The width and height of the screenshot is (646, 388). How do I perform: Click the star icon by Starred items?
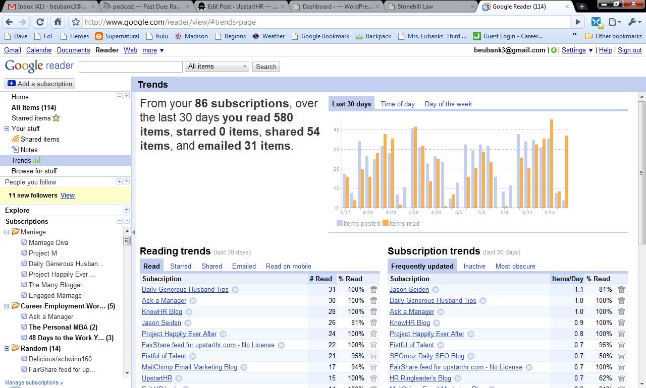[56, 118]
